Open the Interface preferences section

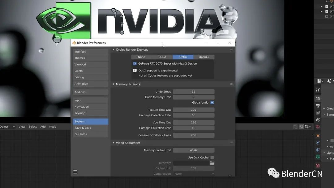[90, 52]
